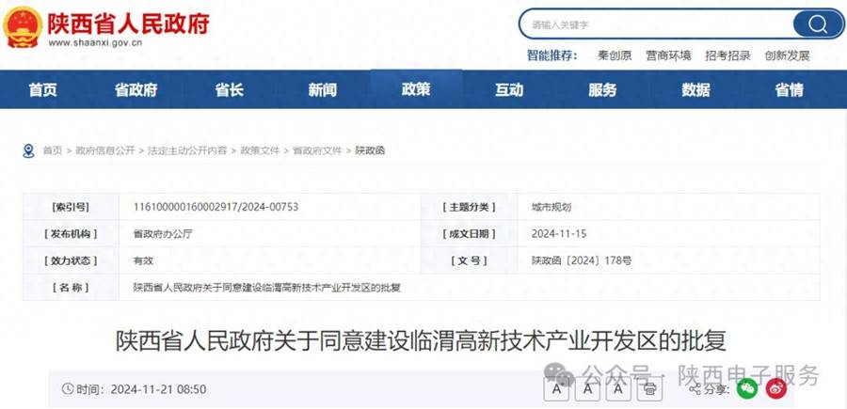Click 政府信息公开 in the breadcrumb
The width and height of the screenshot is (847, 409).
point(105,150)
